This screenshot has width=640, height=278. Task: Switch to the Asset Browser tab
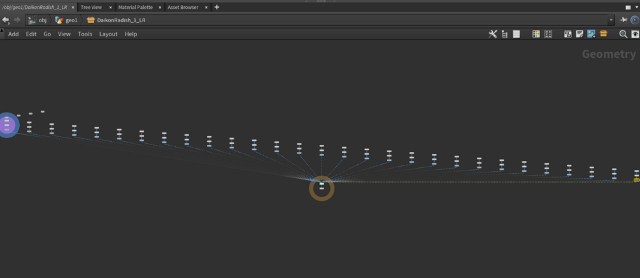(x=183, y=8)
